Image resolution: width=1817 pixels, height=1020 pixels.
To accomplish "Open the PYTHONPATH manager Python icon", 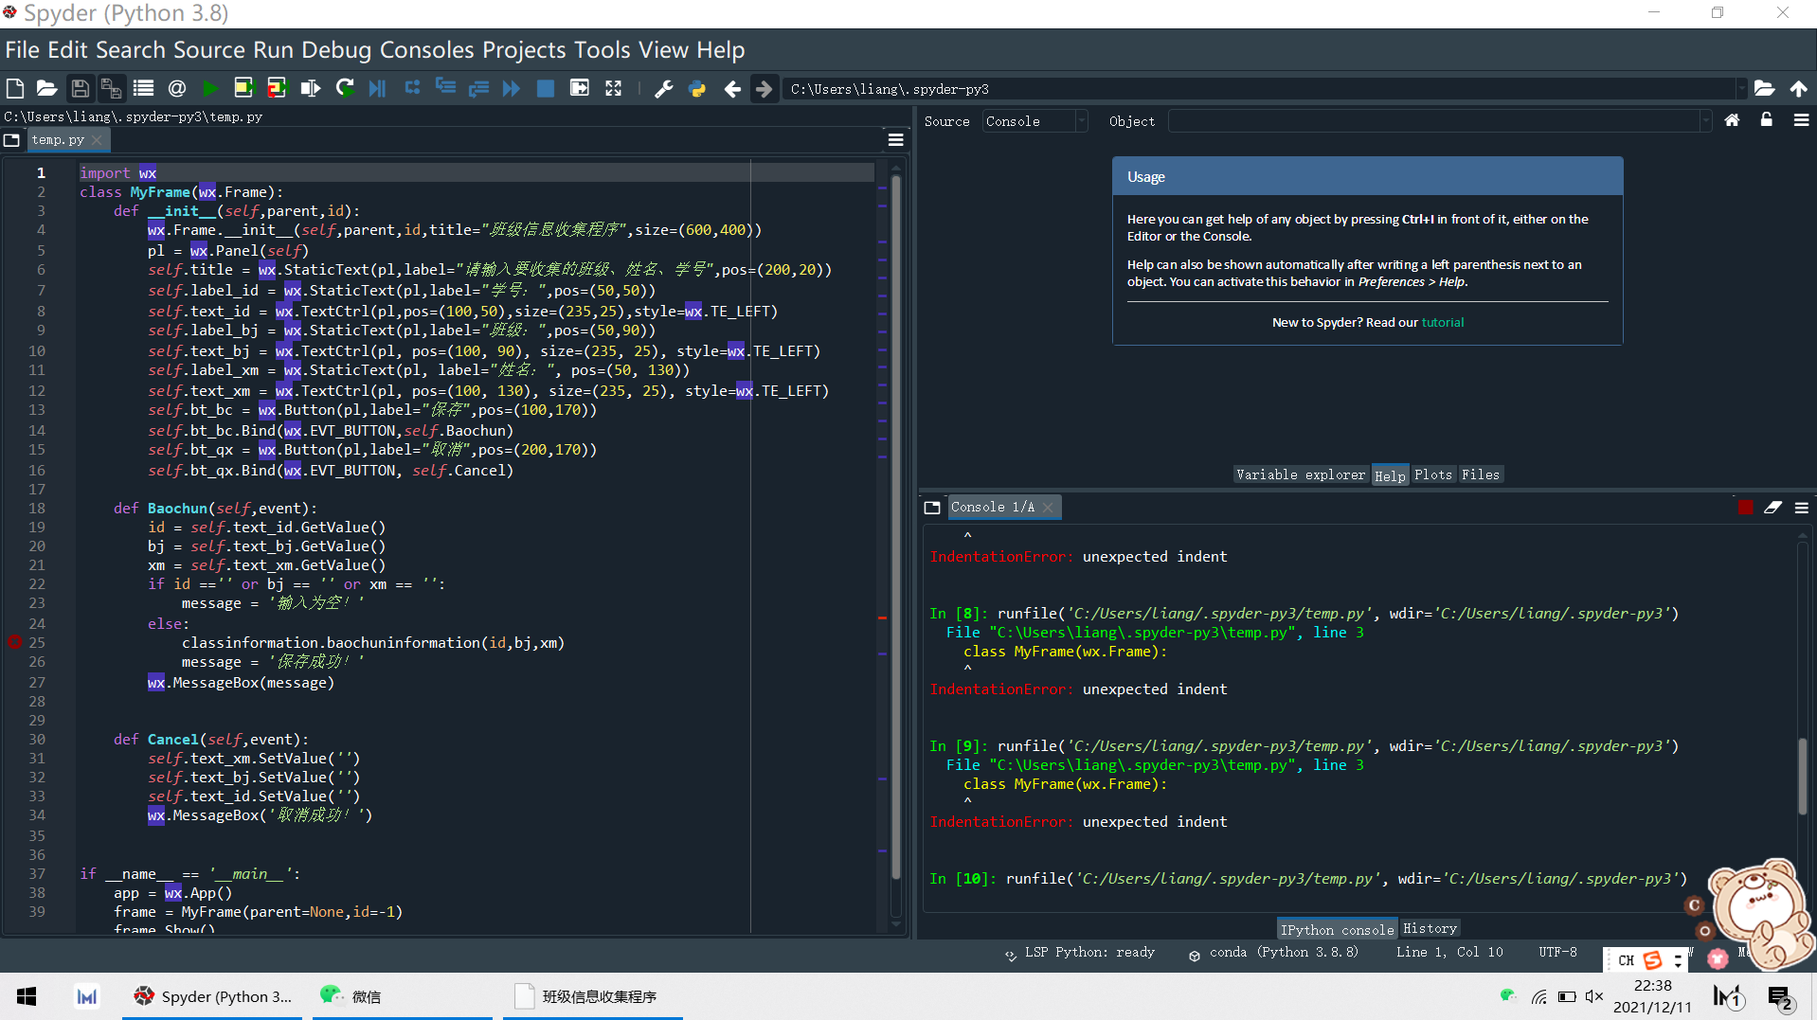I will [697, 88].
